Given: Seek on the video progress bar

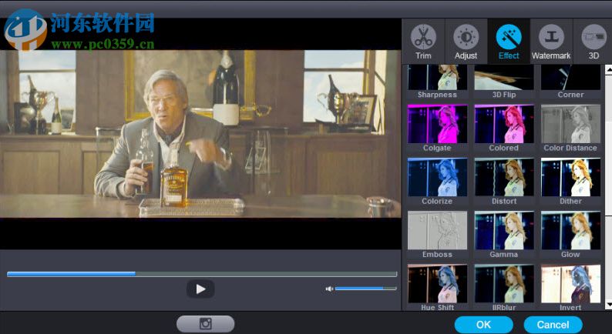Looking at the screenshot, I should tap(202, 274).
